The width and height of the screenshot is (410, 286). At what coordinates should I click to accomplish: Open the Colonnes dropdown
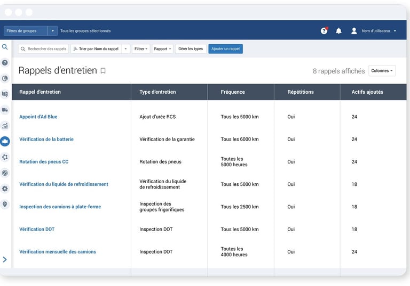tap(382, 71)
